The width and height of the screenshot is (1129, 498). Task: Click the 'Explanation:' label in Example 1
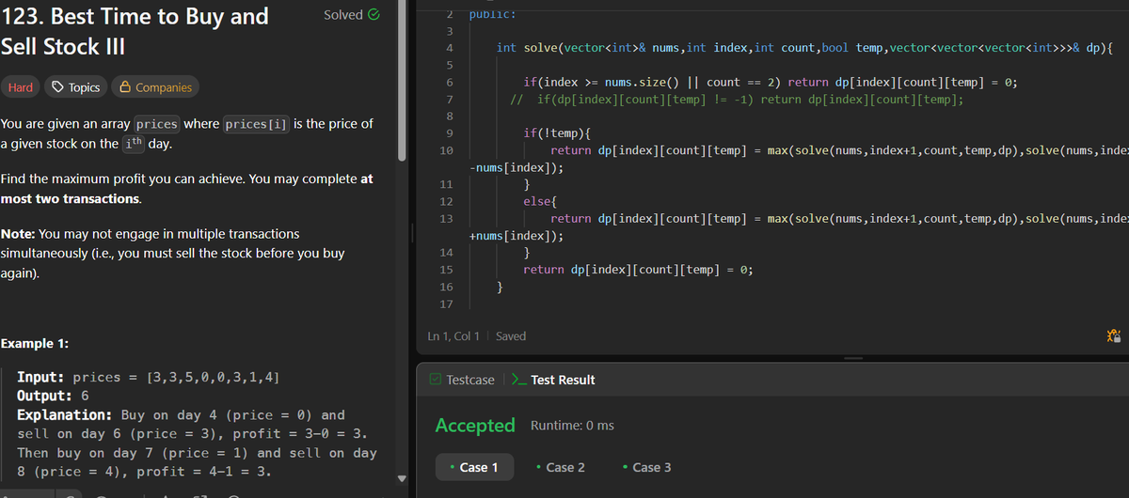tap(66, 415)
